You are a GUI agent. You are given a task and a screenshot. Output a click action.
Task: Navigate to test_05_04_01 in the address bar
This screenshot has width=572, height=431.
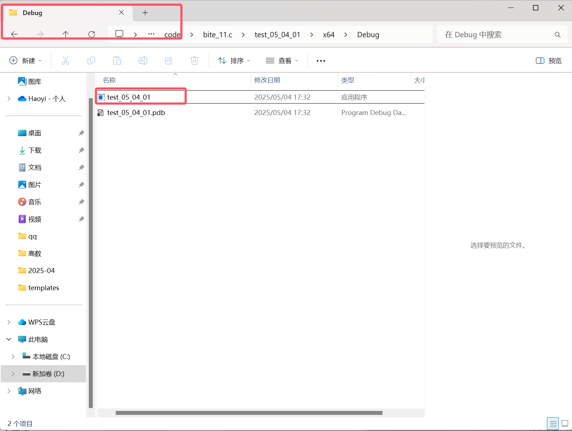277,35
